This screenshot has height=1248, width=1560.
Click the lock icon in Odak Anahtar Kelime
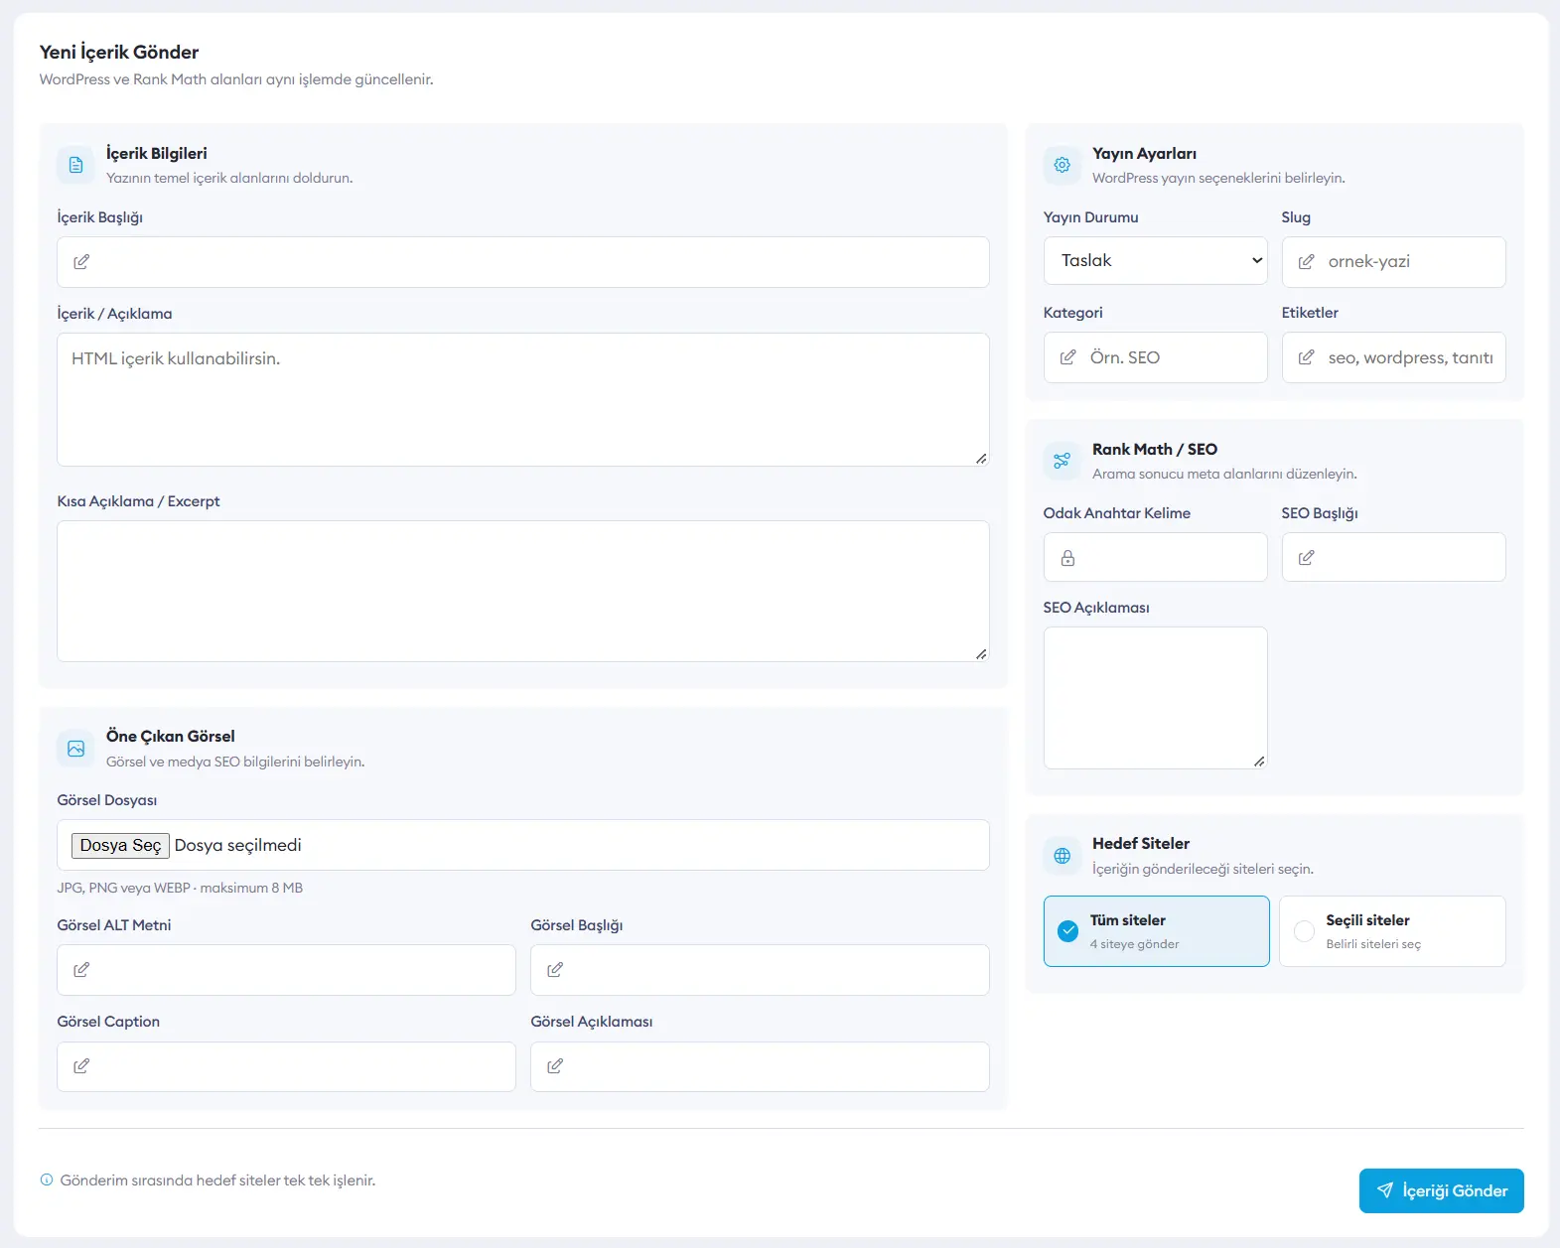[x=1067, y=558]
